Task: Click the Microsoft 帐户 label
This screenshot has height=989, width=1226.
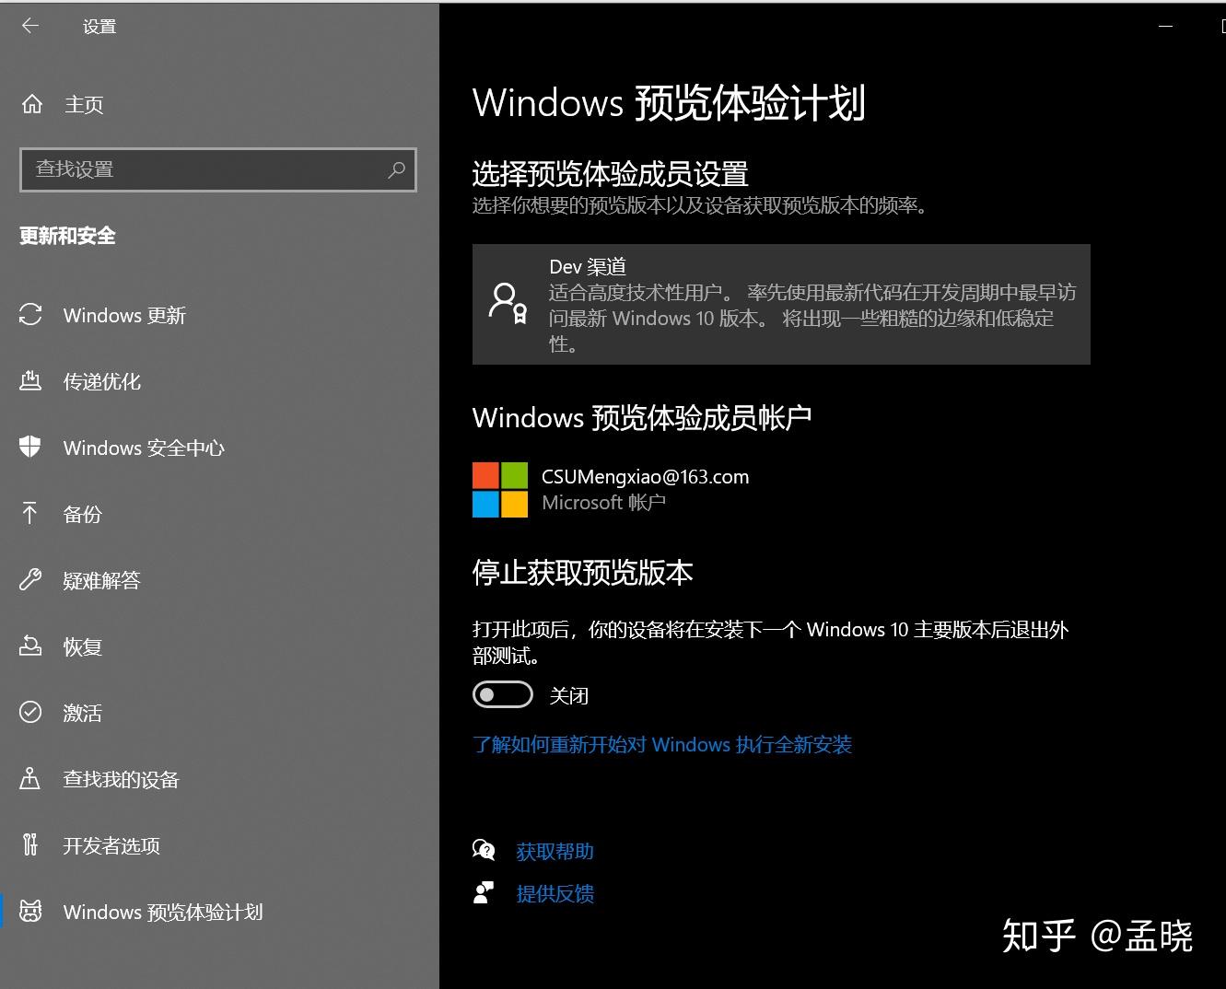Action: (603, 503)
